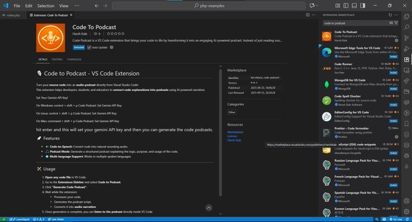The image size is (412, 222).
Task: Open the Marketplace resource link
Action: [x=235, y=132]
